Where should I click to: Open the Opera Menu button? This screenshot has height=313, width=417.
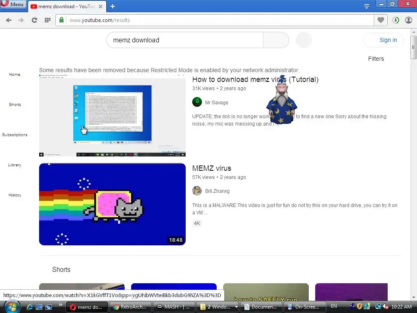(x=13, y=4)
